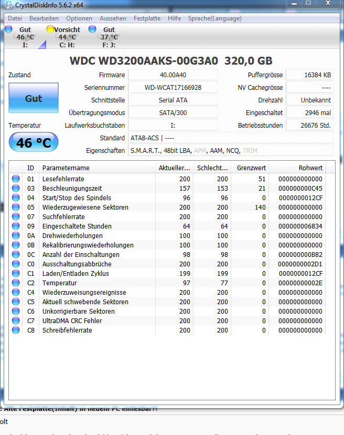Click status orb of UltraDMA CRC Fehler row
344x435 pixels.
pyautogui.click(x=16, y=320)
